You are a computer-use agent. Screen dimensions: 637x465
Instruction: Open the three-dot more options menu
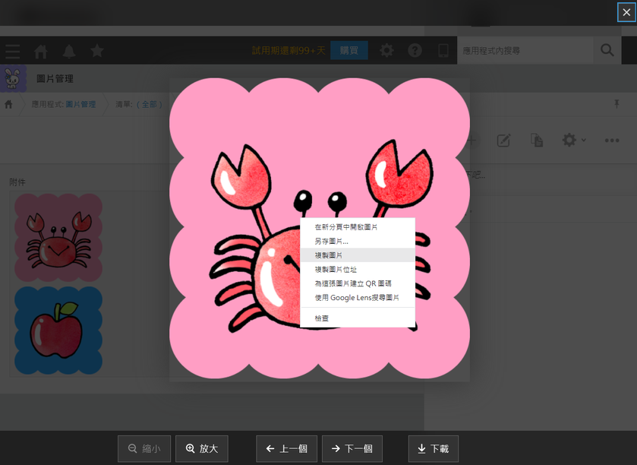click(612, 140)
